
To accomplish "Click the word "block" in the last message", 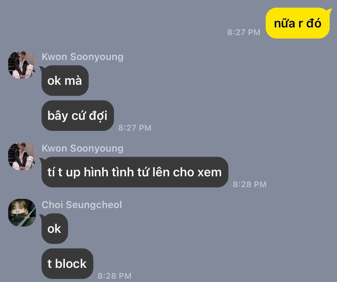I will (x=71, y=264).
